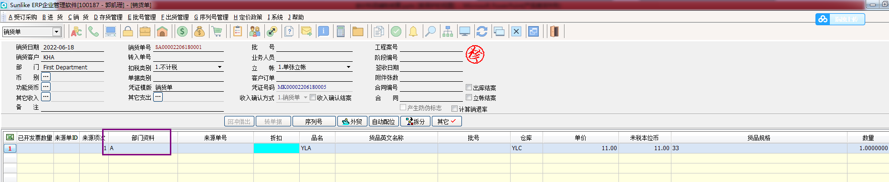Image resolution: width=889 pixels, height=182 pixels.
Task: Toggle 计算销退率 checkbox
Action: click(x=455, y=109)
